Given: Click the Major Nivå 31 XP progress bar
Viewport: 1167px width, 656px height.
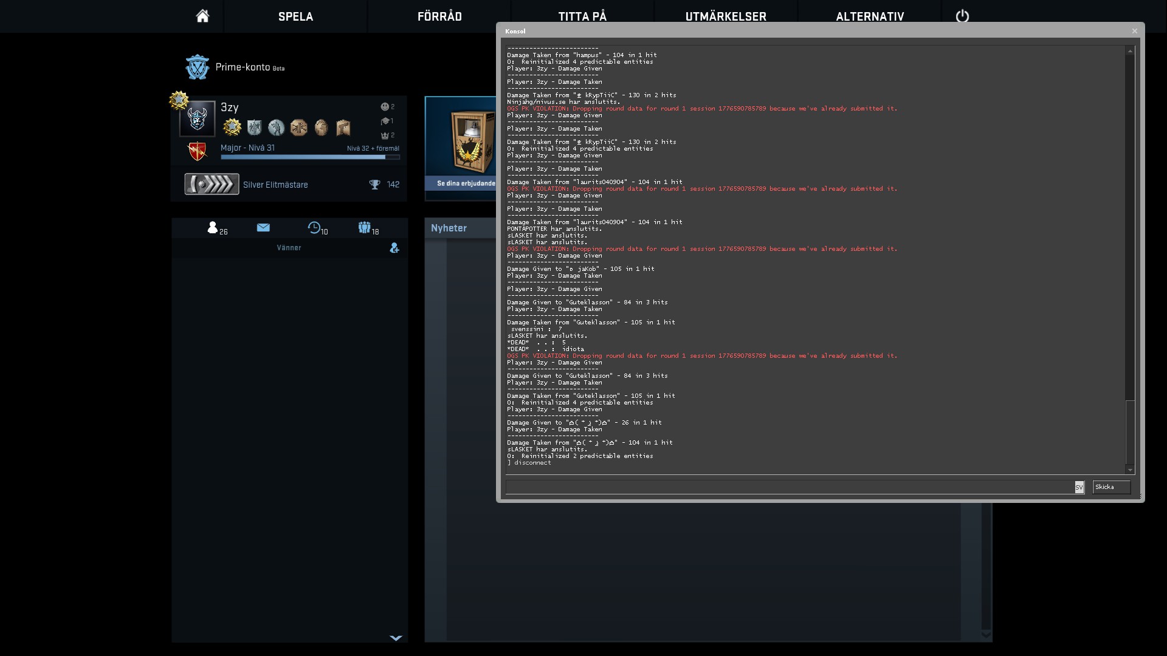Looking at the screenshot, I should (x=310, y=157).
